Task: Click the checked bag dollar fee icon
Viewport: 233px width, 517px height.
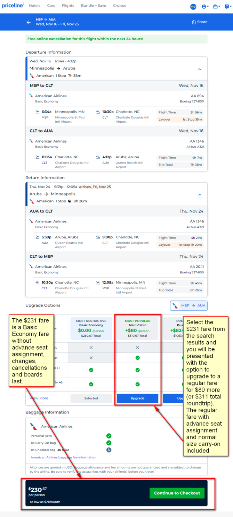Action: coord(109,450)
